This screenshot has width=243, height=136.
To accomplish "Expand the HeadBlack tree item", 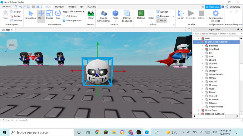I will point(202,49).
